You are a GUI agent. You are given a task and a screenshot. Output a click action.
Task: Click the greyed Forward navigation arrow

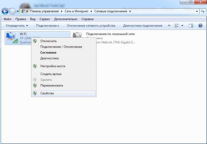tap(12, 11)
